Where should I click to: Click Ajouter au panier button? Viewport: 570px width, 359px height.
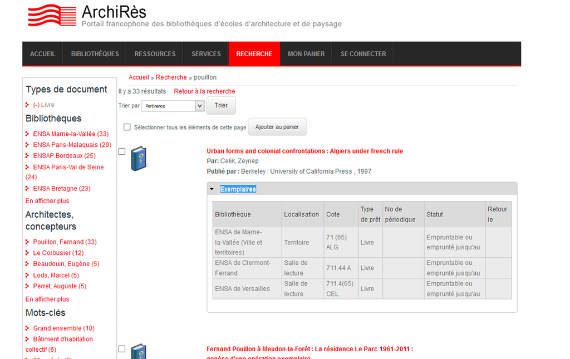(277, 127)
